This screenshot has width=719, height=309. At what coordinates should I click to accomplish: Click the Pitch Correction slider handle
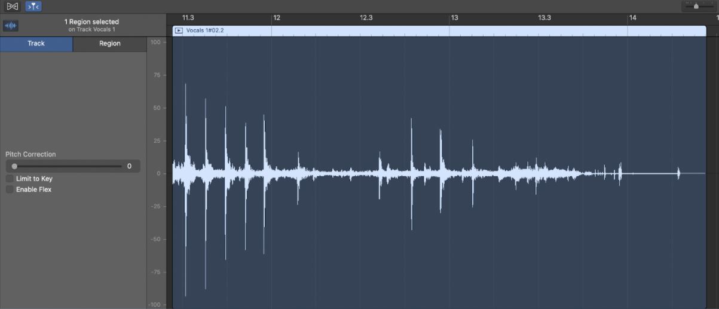(14, 166)
